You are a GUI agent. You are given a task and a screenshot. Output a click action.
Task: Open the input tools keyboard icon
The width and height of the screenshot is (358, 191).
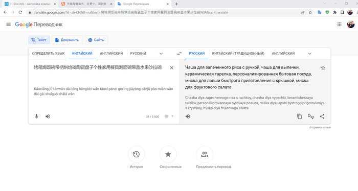click(166, 116)
